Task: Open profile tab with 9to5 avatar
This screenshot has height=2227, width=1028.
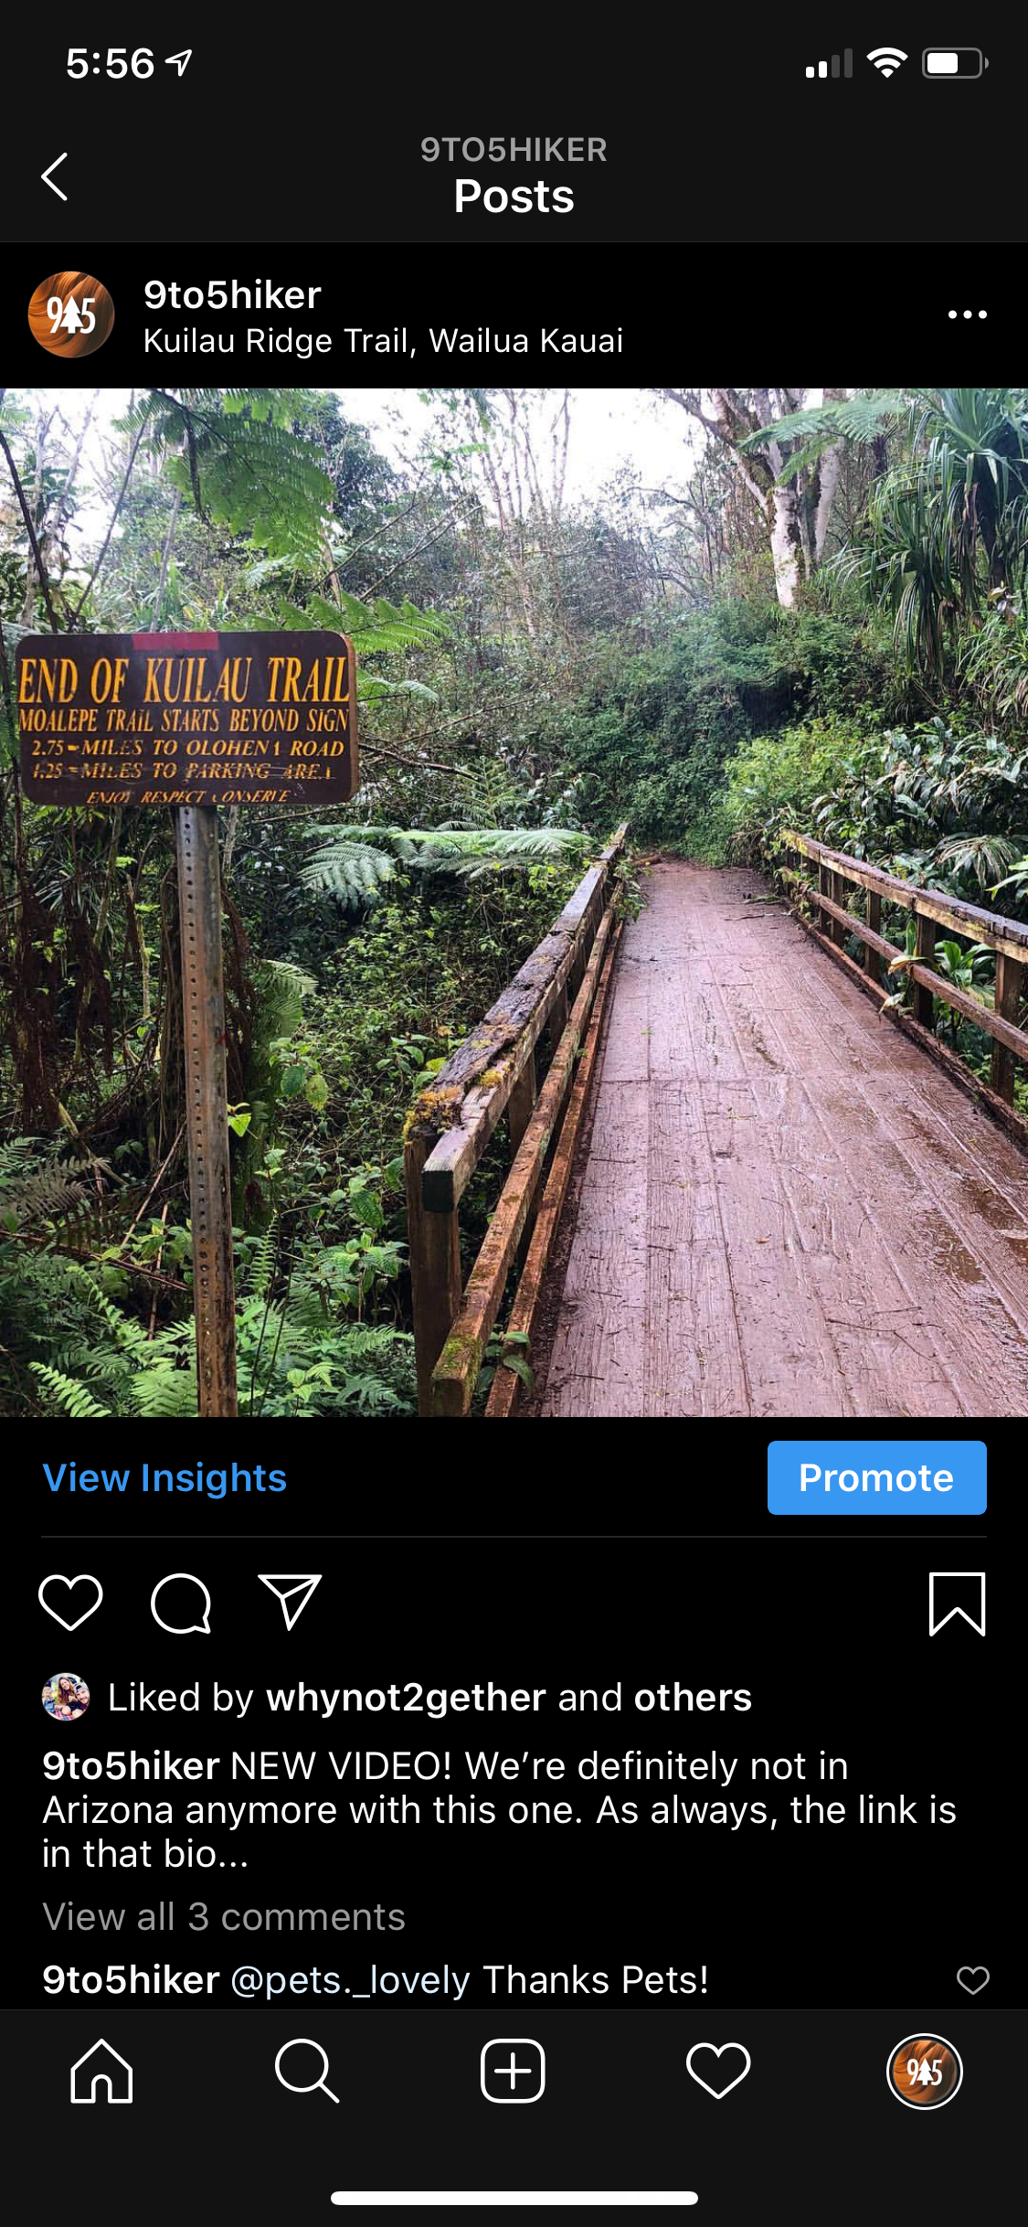Action: pyautogui.click(x=924, y=2071)
